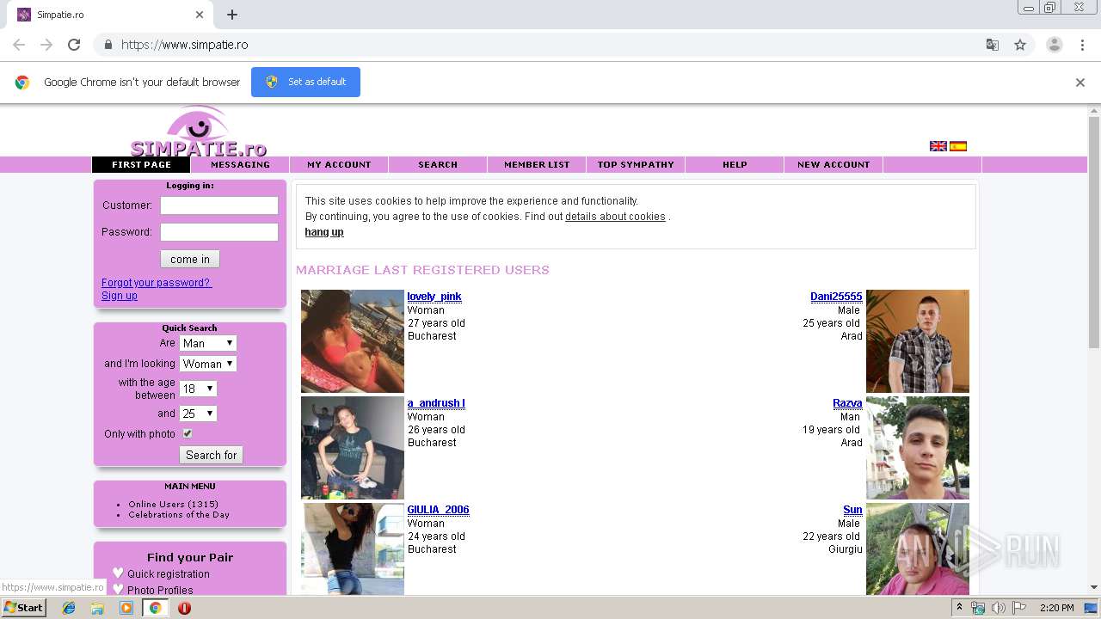The image size is (1101, 619).
Task: Click the Customer input field
Action: 219,205
